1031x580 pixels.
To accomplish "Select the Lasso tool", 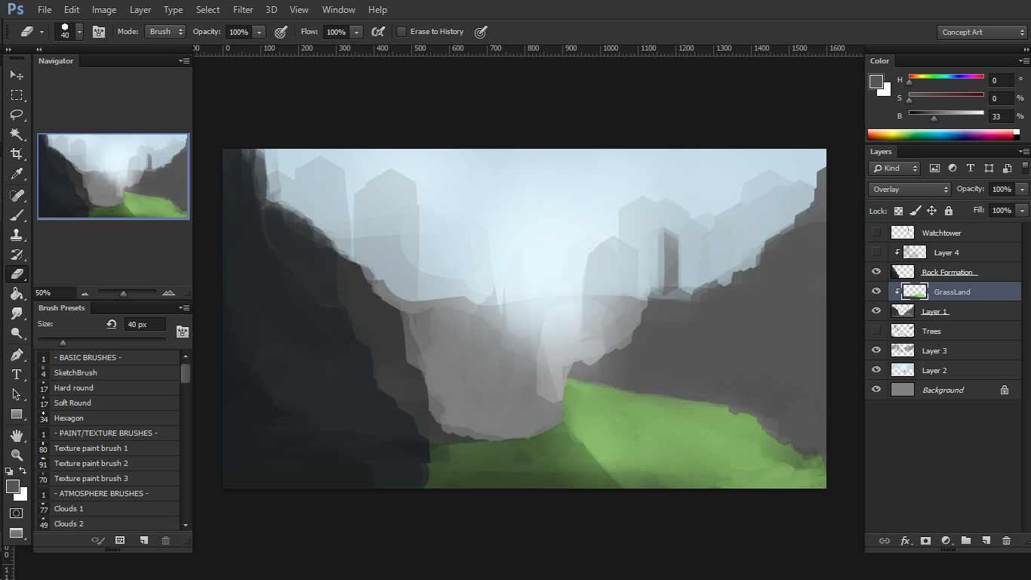I will pyautogui.click(x=16, y=115).
